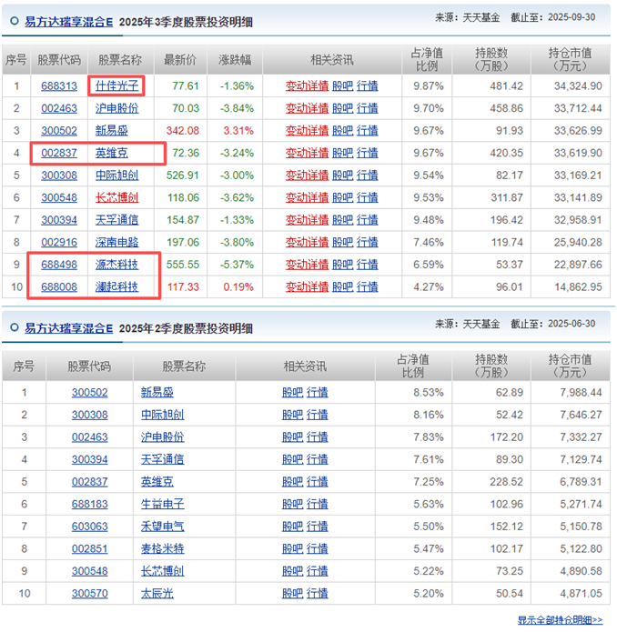Click stock code 002463 in Q3 table
The height and width of the screenshot is (632, 617).
(x=59, y=108)
